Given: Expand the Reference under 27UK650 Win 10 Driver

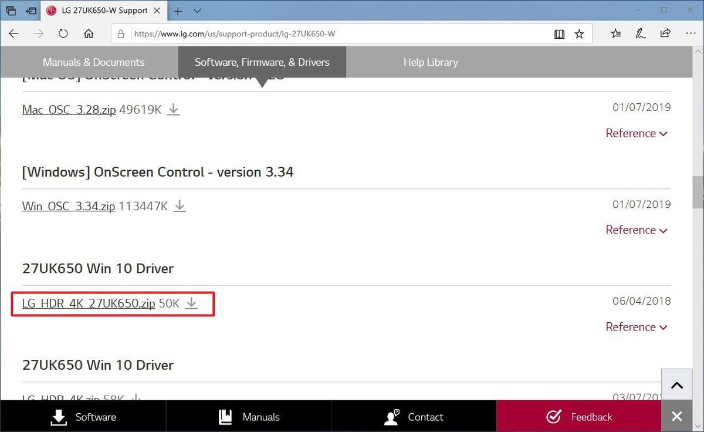Looking at the screenshot, I should 637,327.
